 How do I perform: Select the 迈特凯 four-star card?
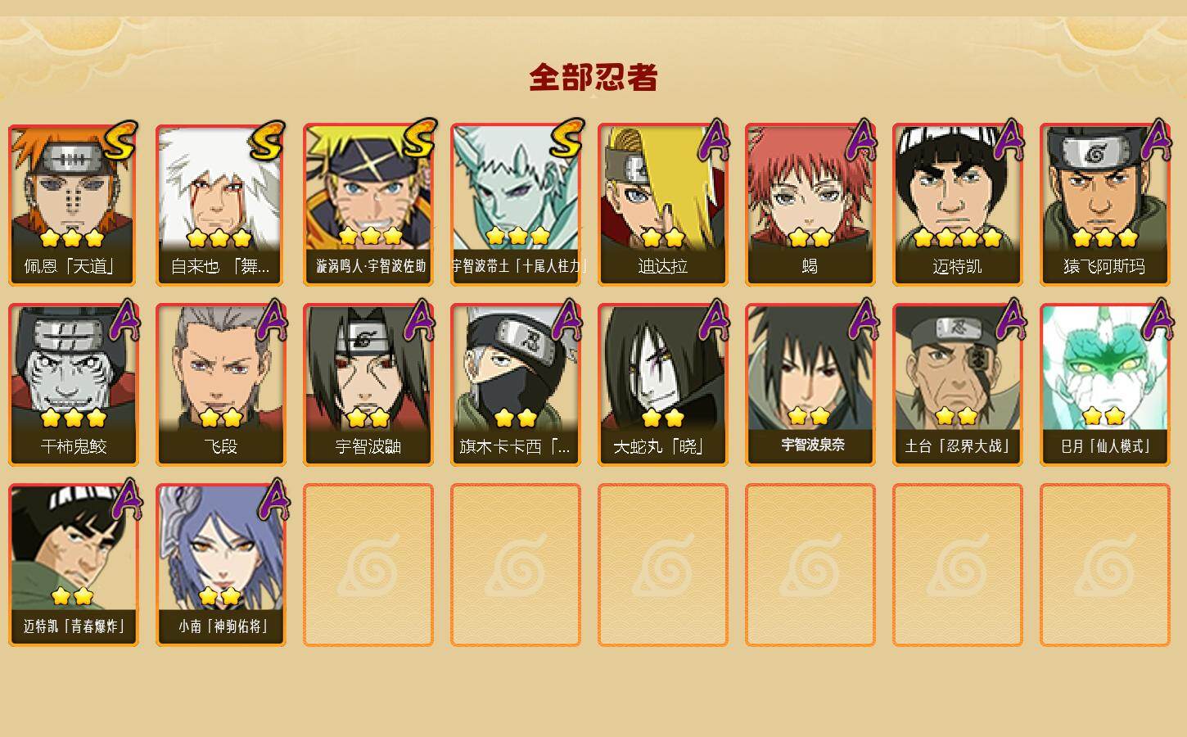(958, 205)
